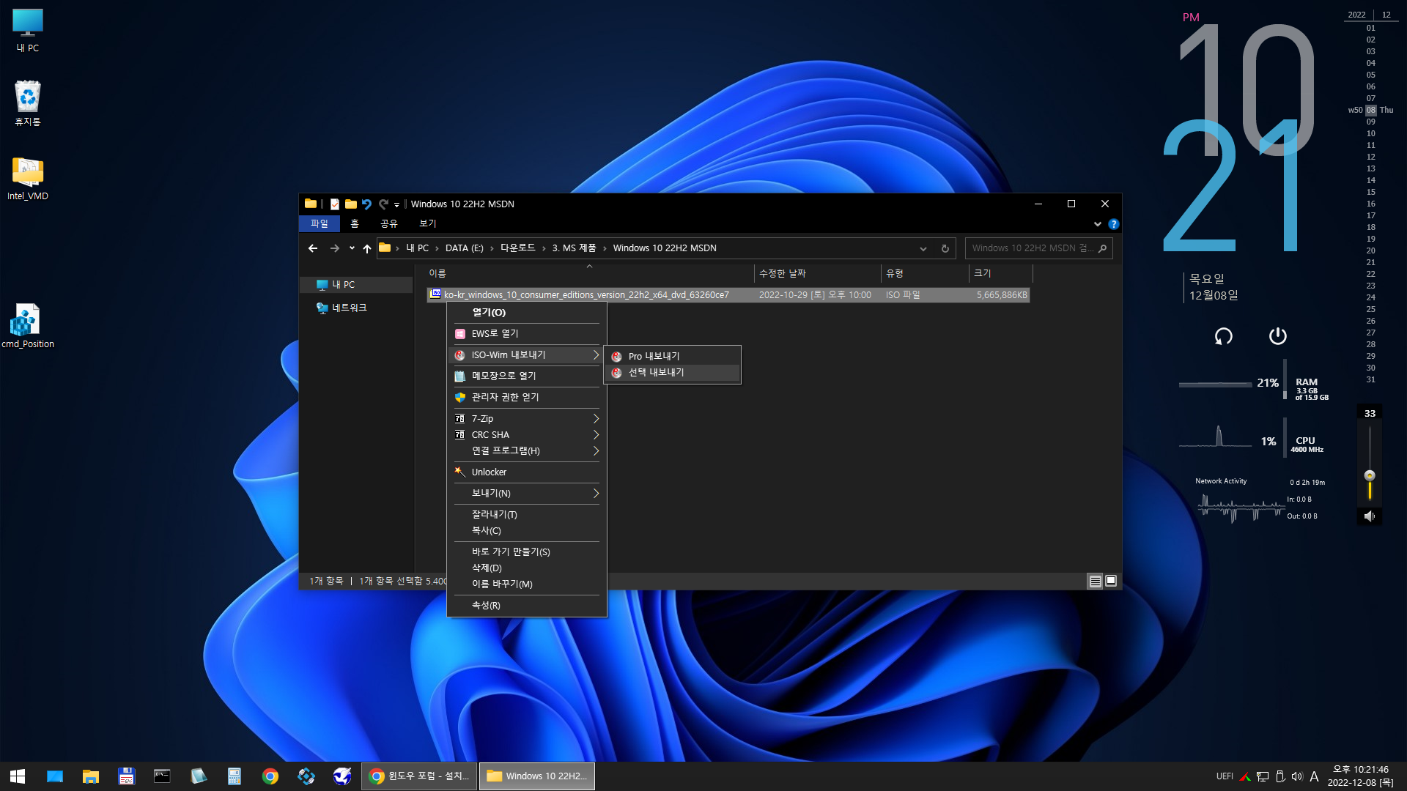Select 네트워크 in navigation pane
Screen dimensions: 1407x791
349,308
